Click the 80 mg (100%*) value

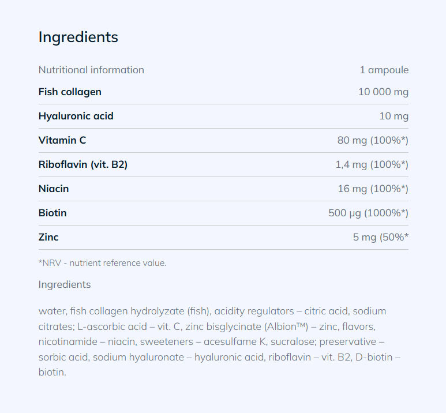(373, 140)
